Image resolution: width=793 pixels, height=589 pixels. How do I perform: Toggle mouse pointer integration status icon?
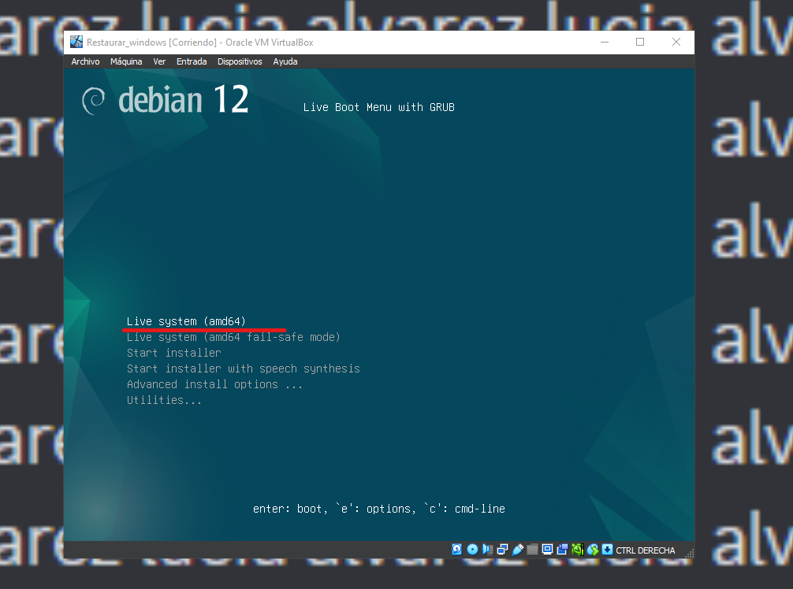point(591,549)
